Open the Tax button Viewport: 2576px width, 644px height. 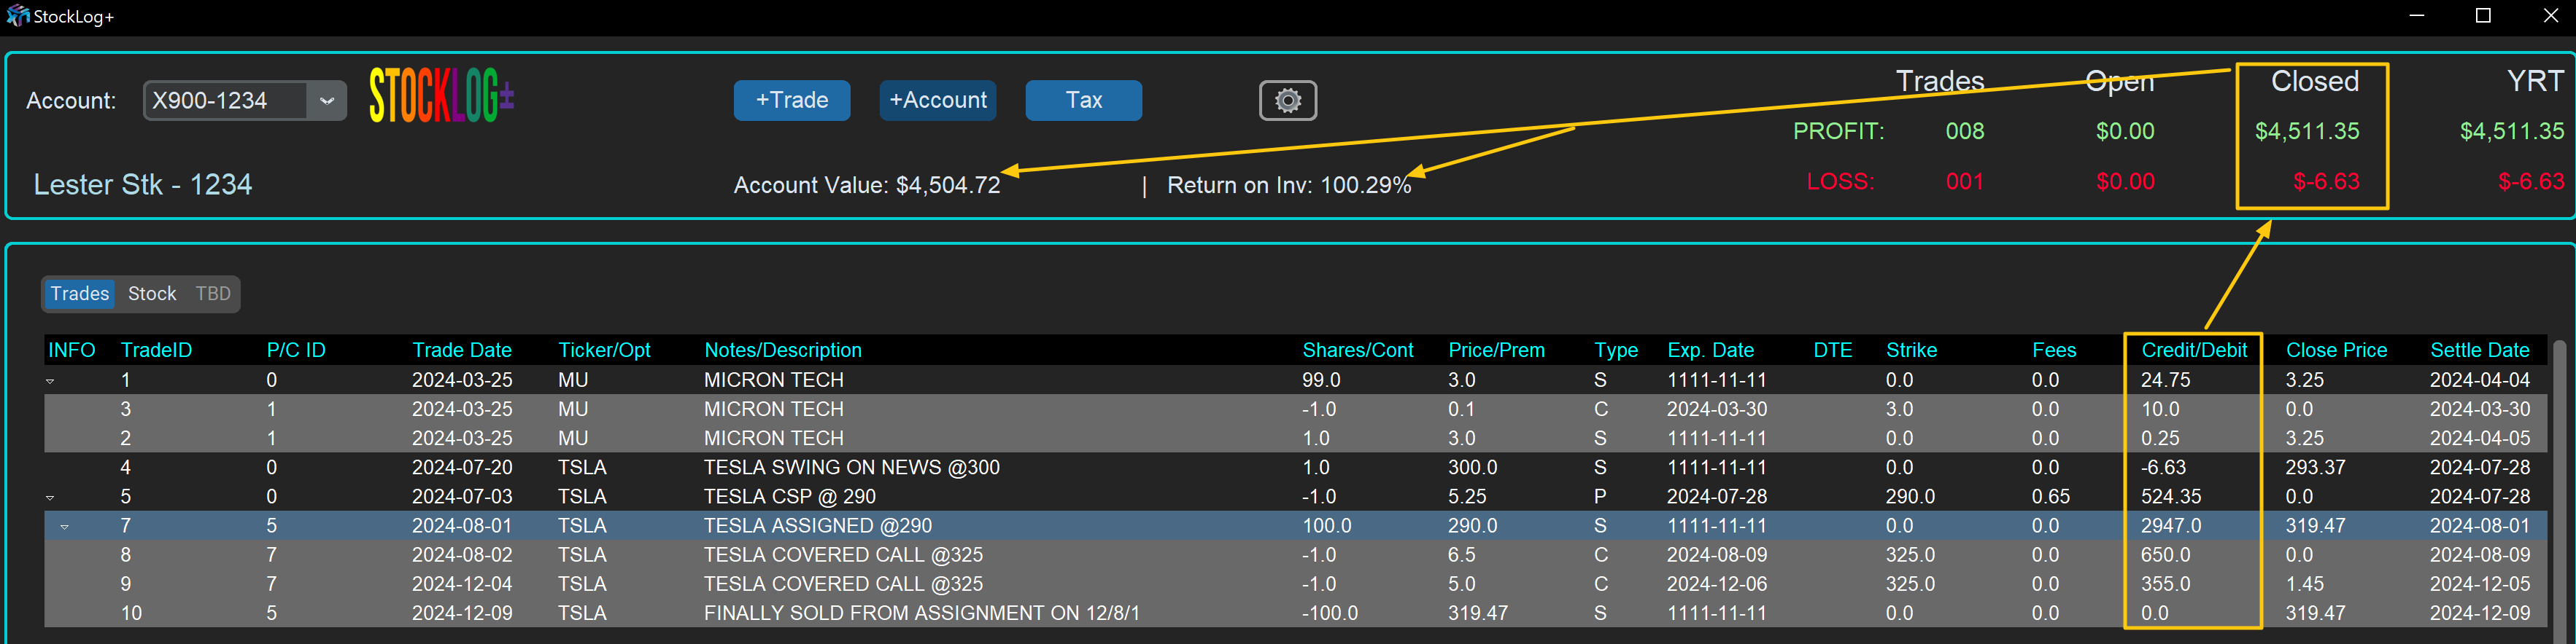pos(1083,100)
